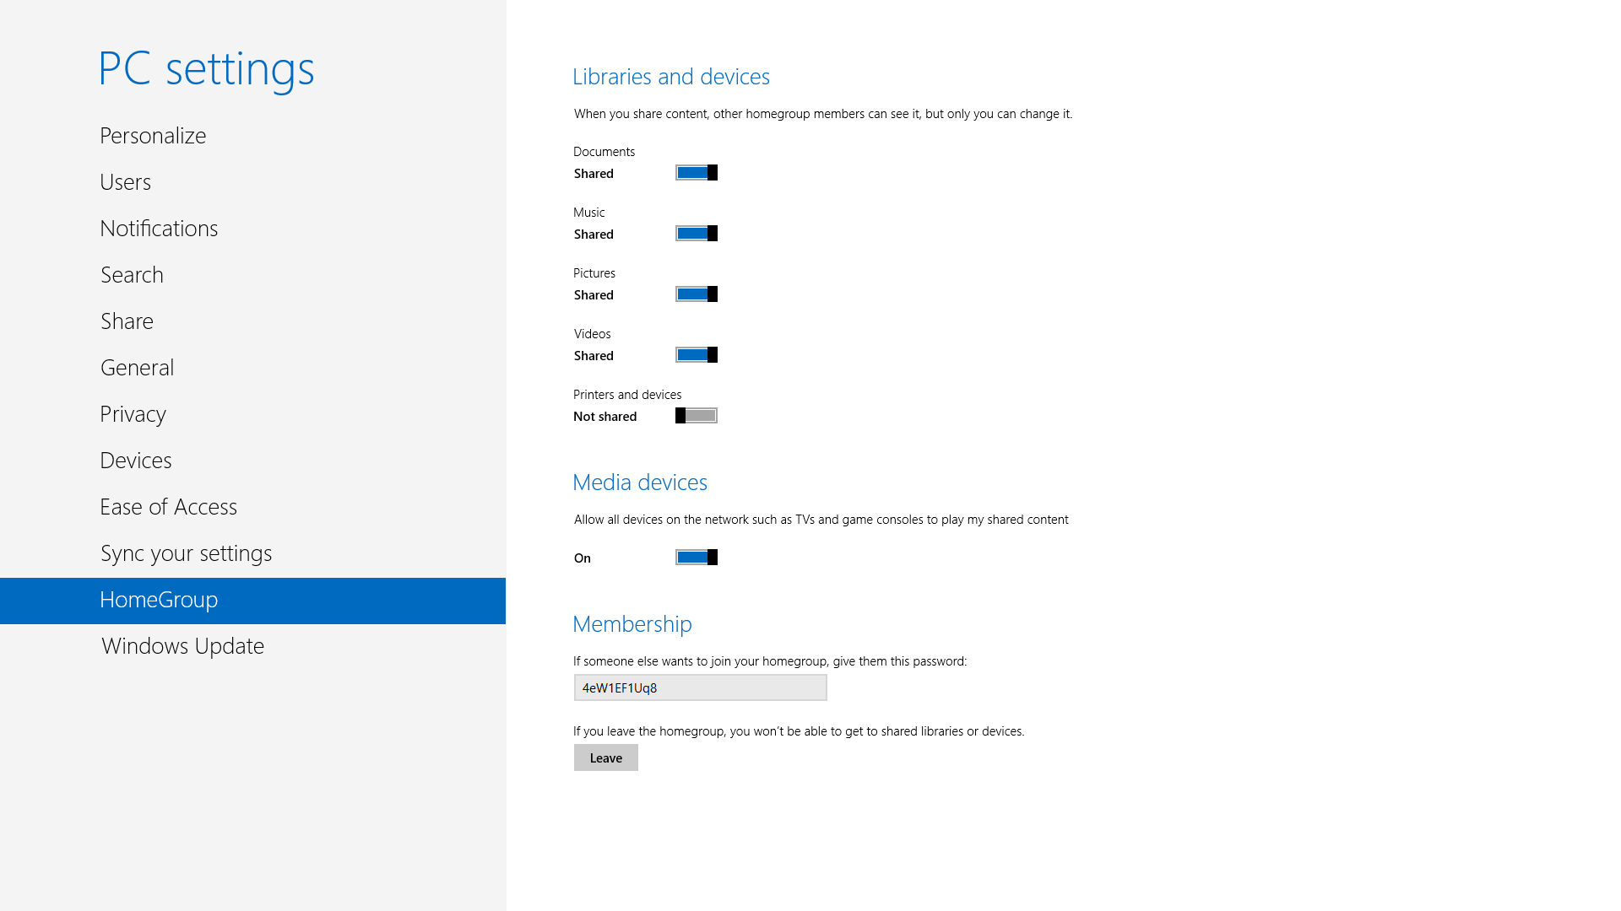Go to Users settings
1621x911 pixels.
click(x=125, y=182)
